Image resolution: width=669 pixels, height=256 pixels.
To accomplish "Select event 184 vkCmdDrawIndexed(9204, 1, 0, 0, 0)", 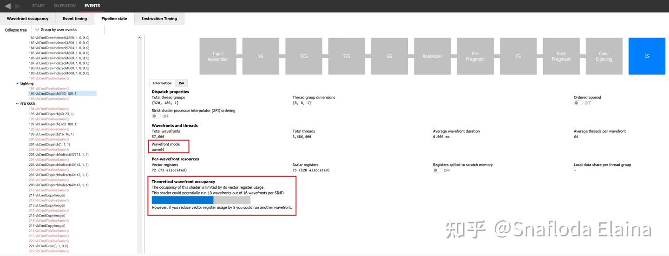I will click(59, 48).
